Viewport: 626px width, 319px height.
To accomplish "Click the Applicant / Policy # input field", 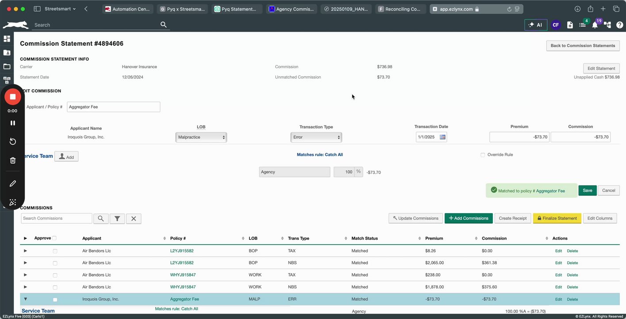I will coord(114,107).
